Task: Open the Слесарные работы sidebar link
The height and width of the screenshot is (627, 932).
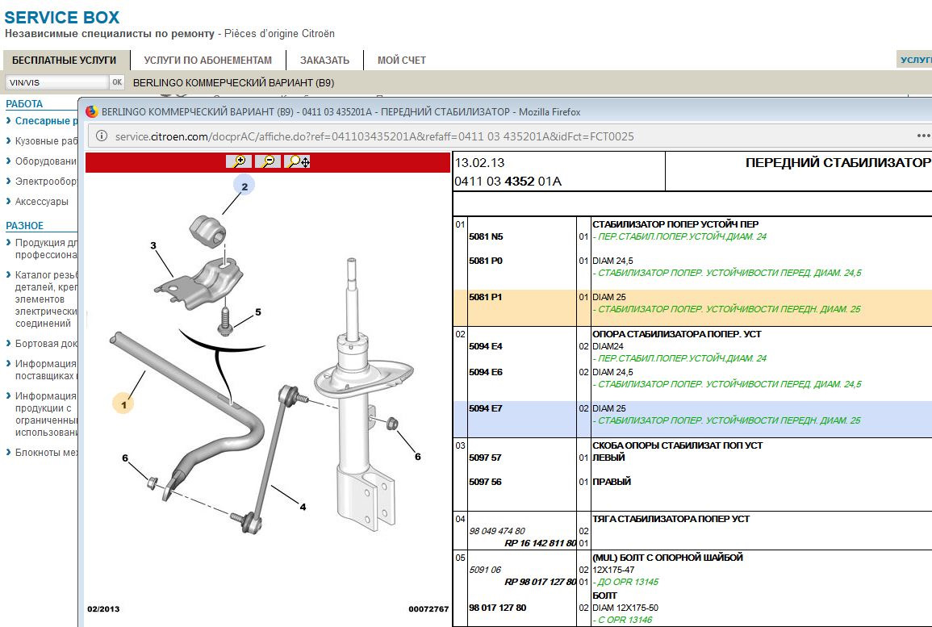Action: click(x=46, y=121)
